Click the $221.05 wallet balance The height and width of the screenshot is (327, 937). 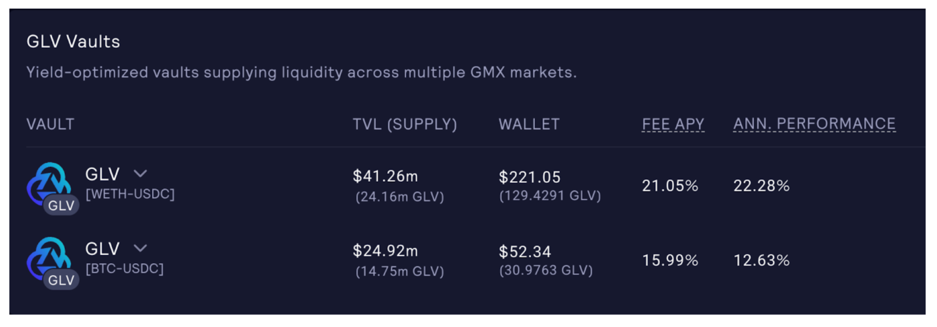(529, 177)
